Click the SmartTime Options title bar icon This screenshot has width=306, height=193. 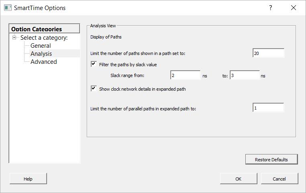point(8,8)
